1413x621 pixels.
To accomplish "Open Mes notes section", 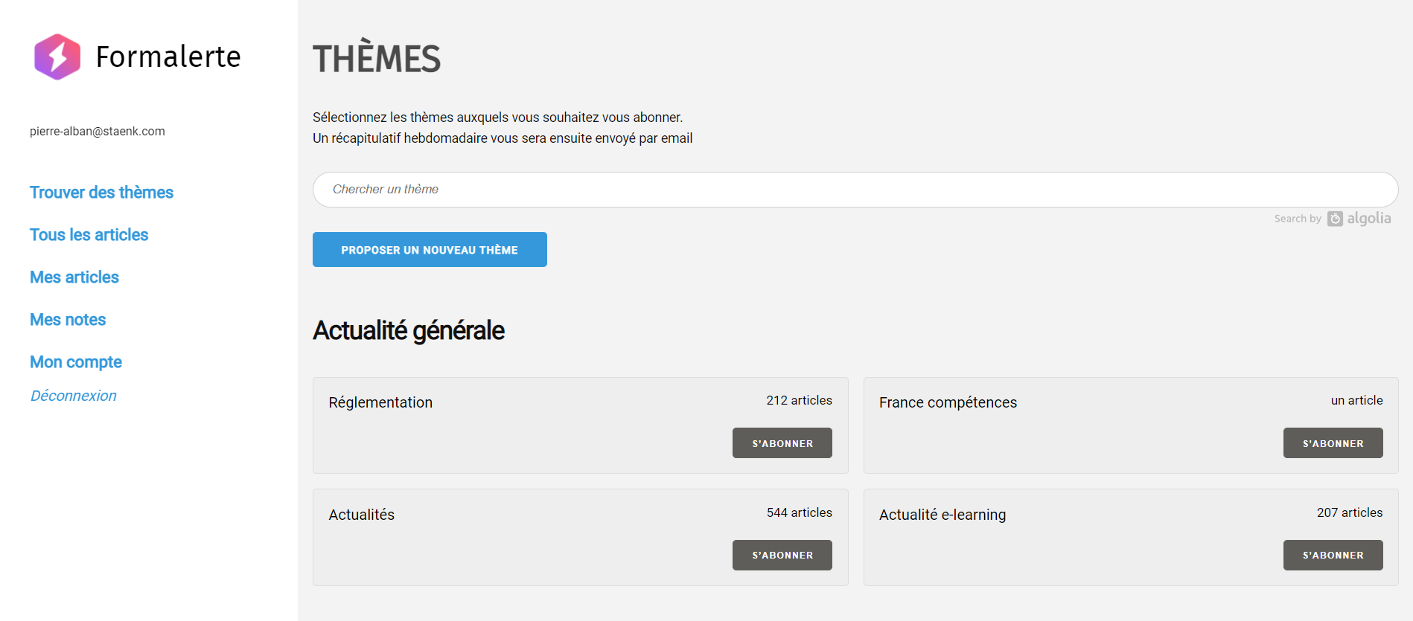I will click(68, 320).
